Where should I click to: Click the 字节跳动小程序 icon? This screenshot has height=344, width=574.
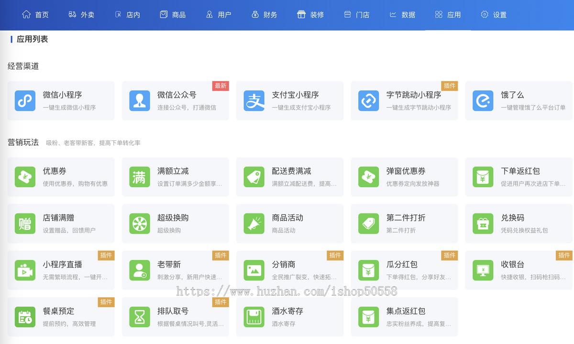coord(368,101)
